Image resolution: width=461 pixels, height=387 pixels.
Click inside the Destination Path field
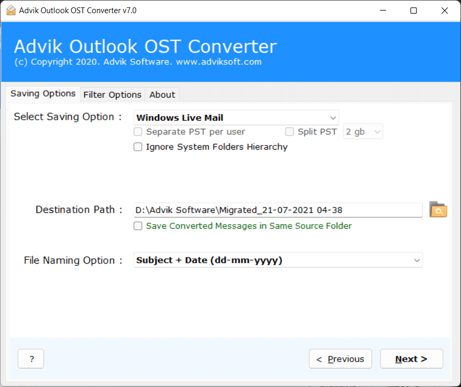point(278,210)
